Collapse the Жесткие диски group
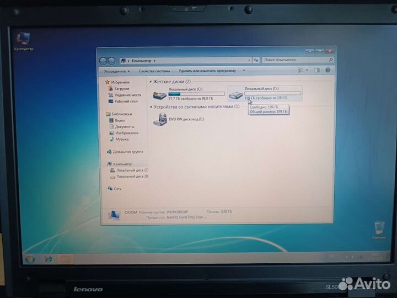The width and height of the screenshot is (397, 298). pos(151,82)
